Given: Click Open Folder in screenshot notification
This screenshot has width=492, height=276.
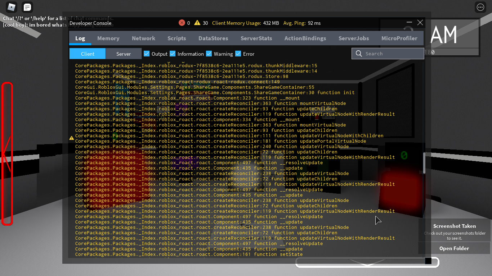Looking at the screenshot, I should pos(454,248).
